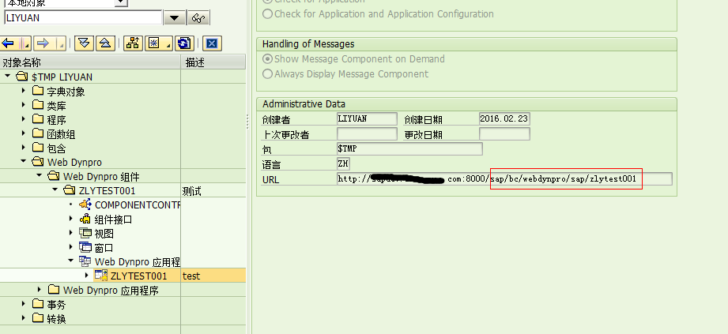This screenshot has height=334, width=728.
Task: Select the Show Message Component on Demand radio button
Action: point(267,59)
